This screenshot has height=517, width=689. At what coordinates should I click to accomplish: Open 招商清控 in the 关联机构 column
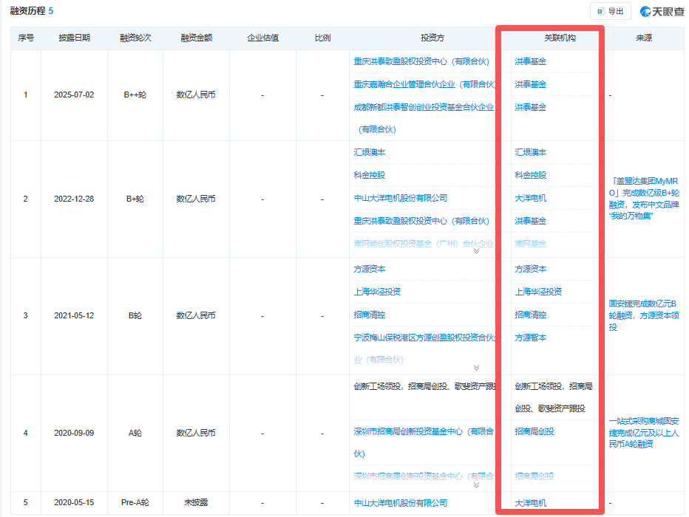[530, 315]
